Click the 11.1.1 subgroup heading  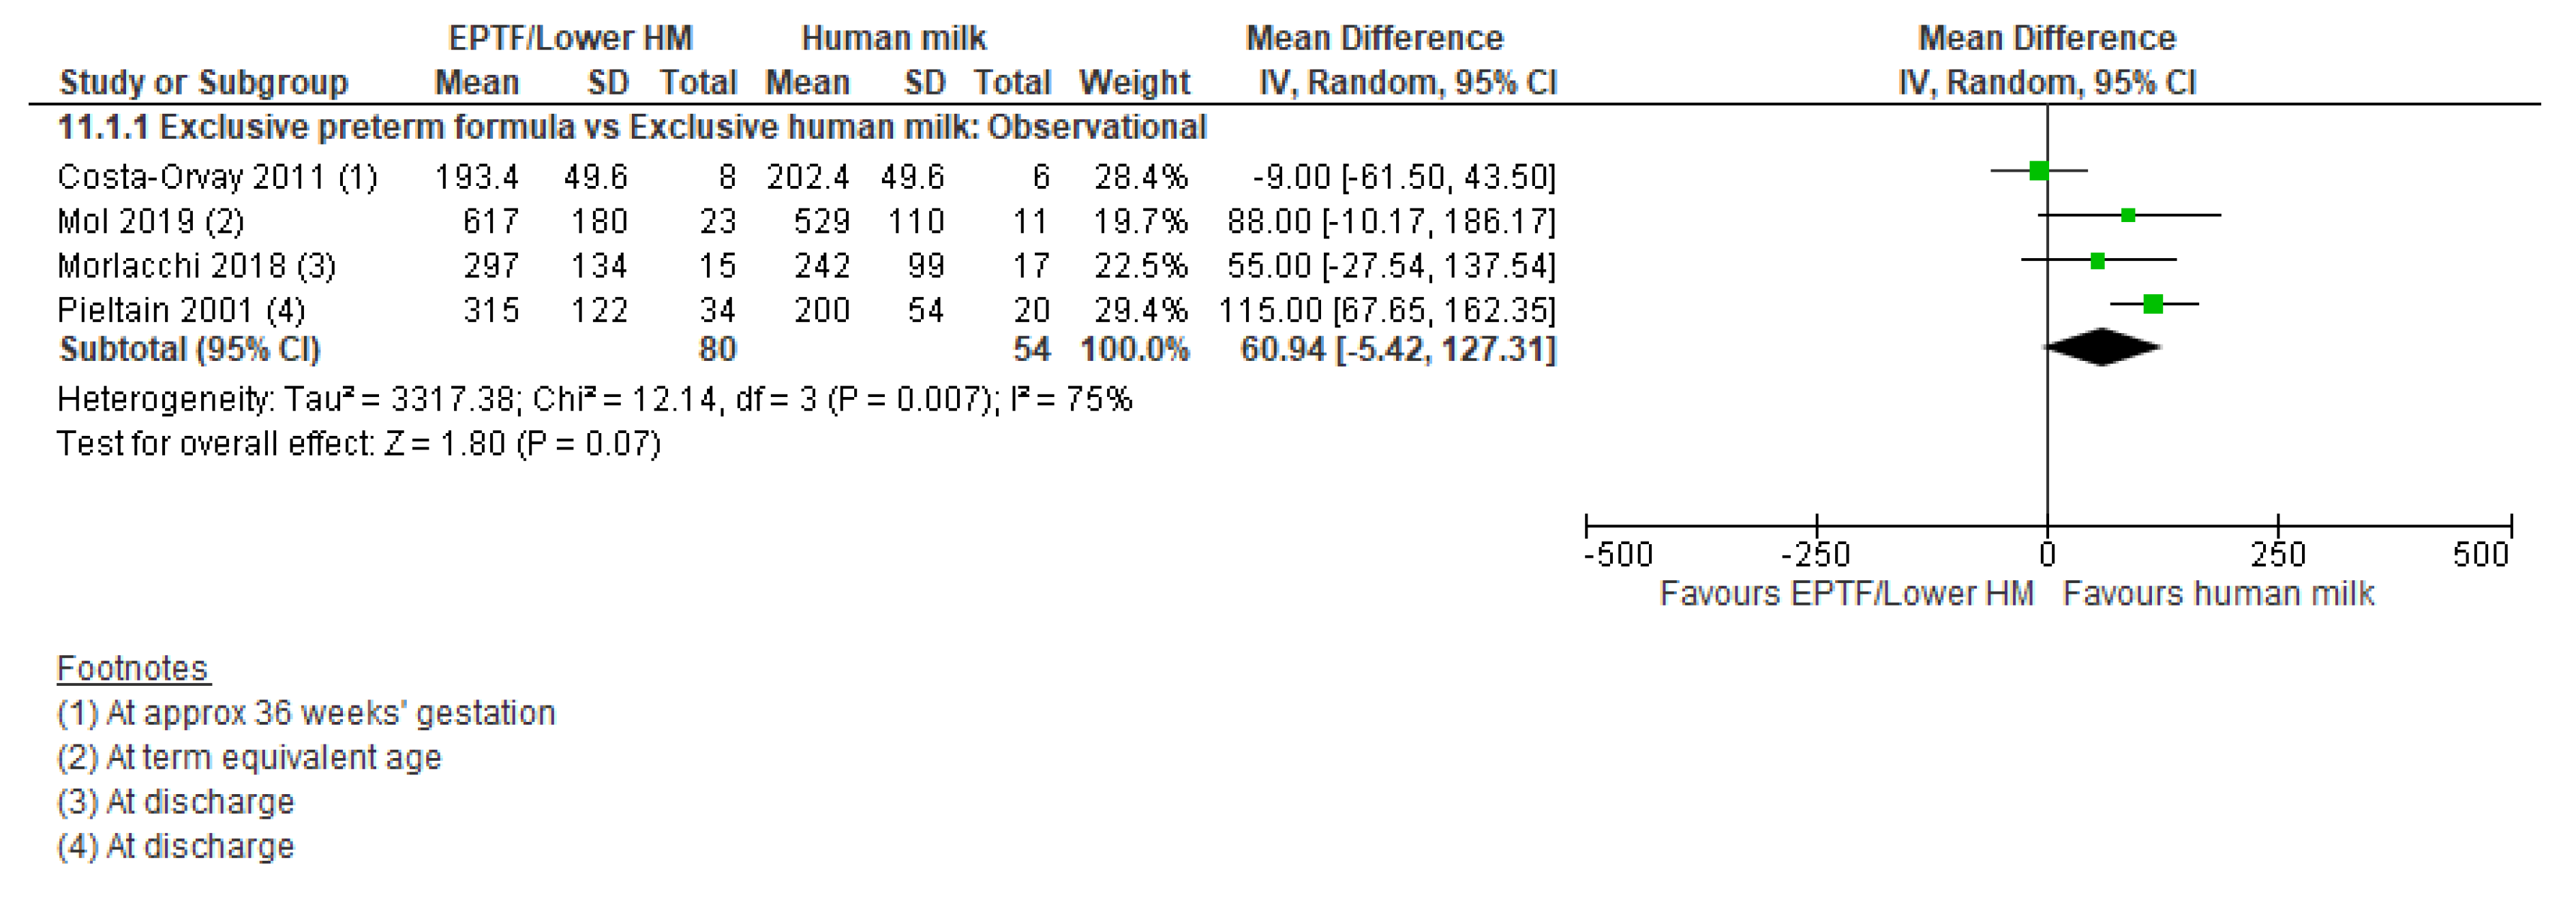click(631, 128)
